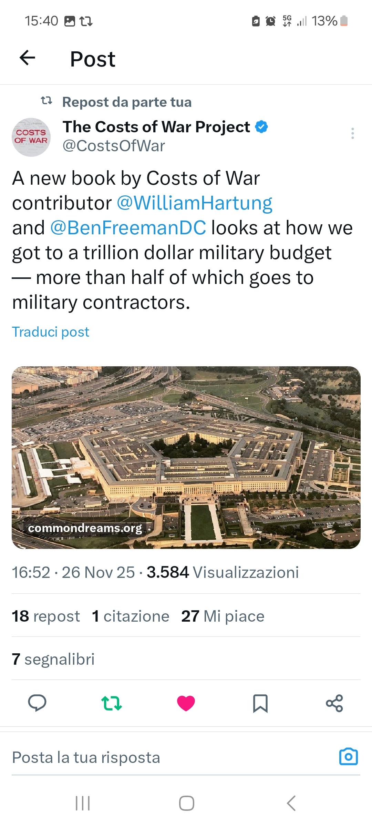
Task: Open the 1 citazione list
Action: point(131,616)
